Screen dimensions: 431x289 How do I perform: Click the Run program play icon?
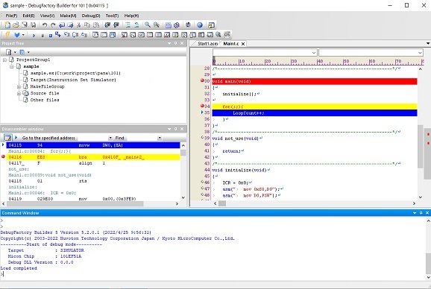[34, 35]
